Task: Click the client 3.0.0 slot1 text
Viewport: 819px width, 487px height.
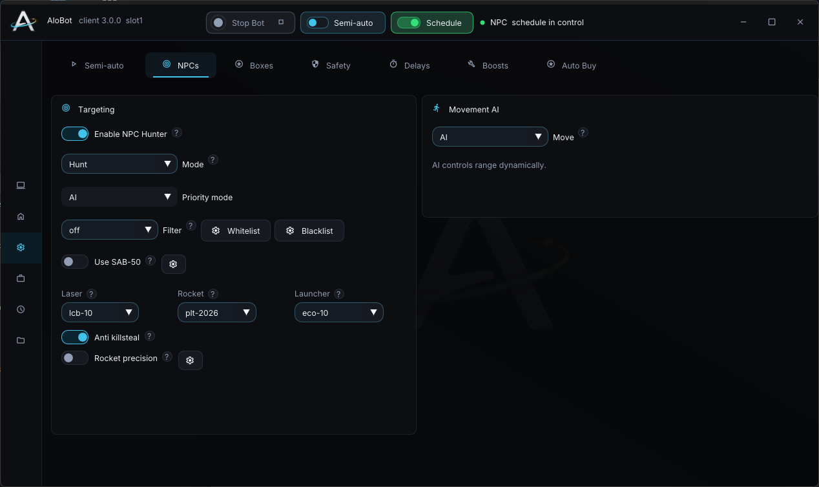Action: (110, 21)
